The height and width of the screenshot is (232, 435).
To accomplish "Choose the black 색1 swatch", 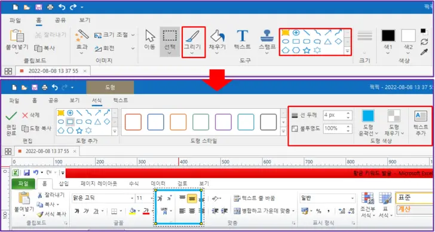I will [388, 36].
